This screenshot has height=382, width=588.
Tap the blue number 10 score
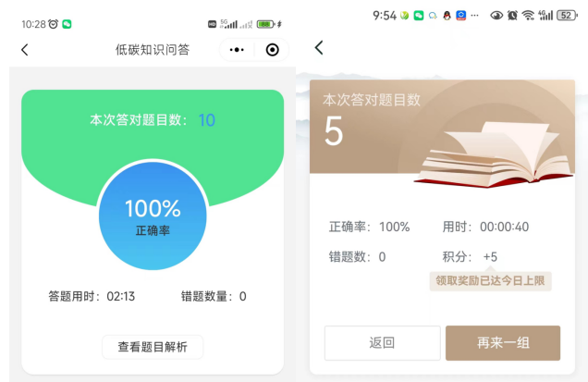(x=206, y=120)
